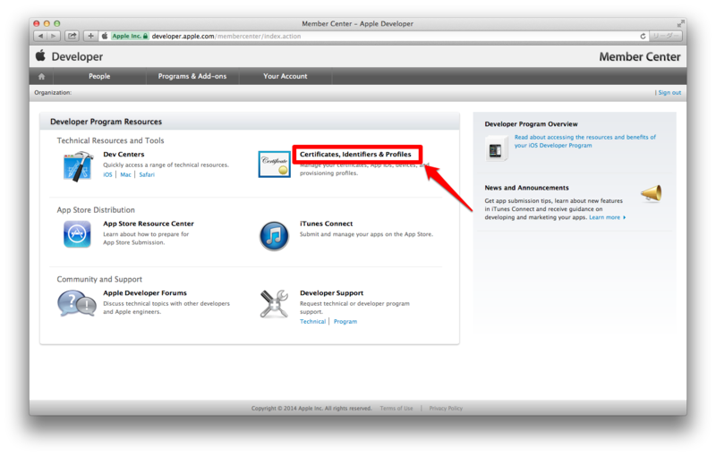Open the Dev Centers heading link

pos(124,154)
